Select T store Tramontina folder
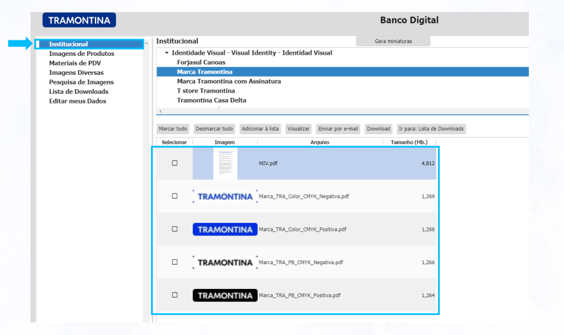This screenshot has height=335, width=564. (x=206, y=91)
